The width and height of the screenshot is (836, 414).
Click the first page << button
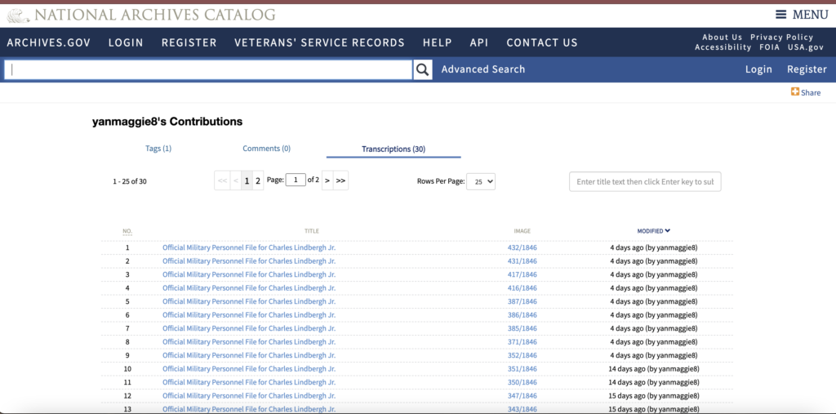(x=222, y=180)
